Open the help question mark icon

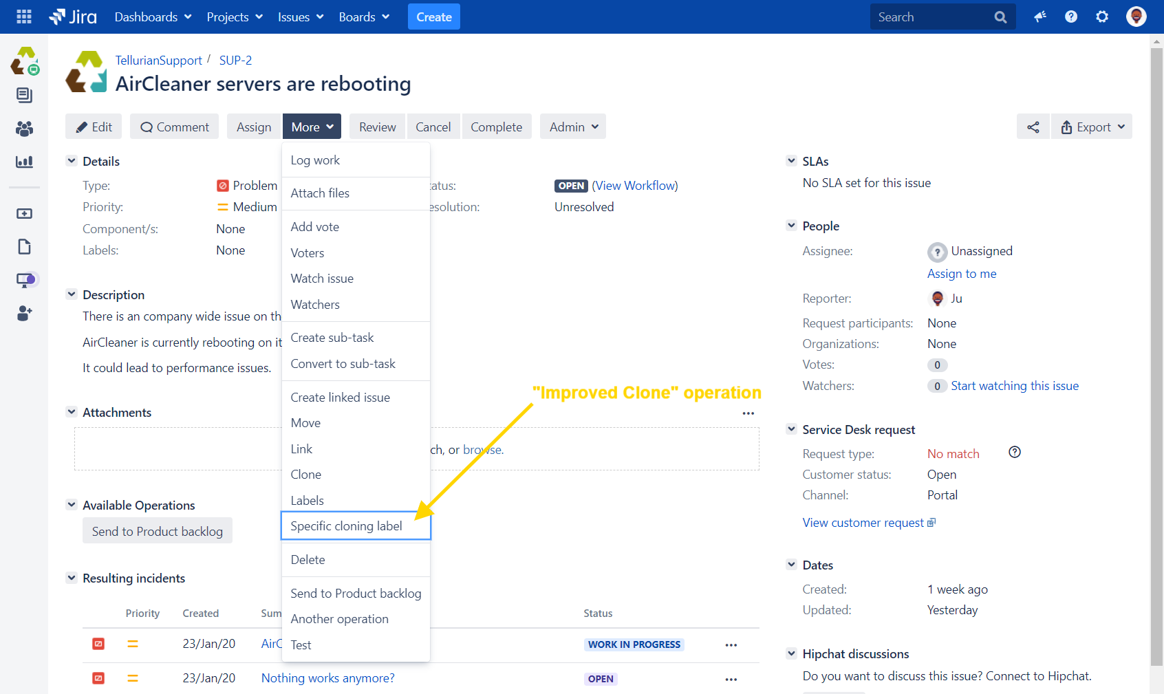pos(1071,17)
